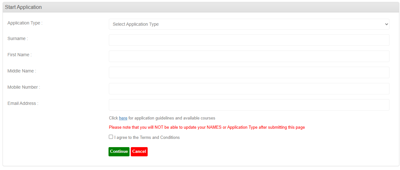Focus the Email Address input box
Viewport: 400px width, 170px height.
click(249, 105)
